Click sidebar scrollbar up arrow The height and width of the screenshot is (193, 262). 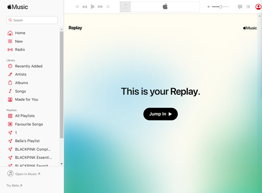coord(61,30)
